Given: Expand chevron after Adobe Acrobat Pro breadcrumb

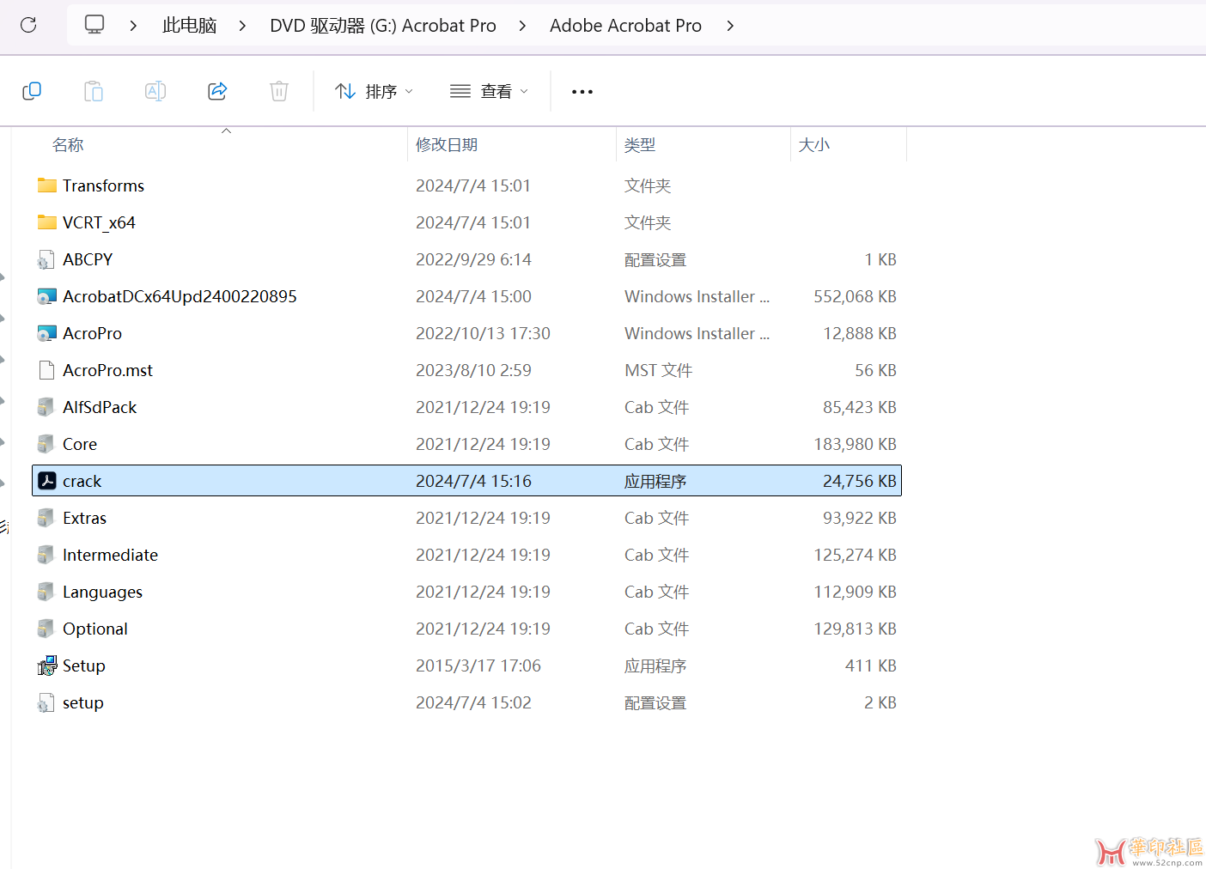Looking at the screenshot, I should pyautogui.click(x=730, y=26).
